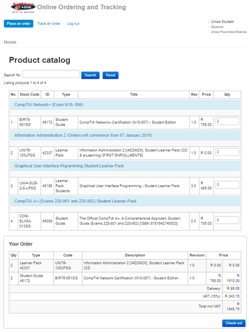Open the Track an order link

tap(48, 24)
